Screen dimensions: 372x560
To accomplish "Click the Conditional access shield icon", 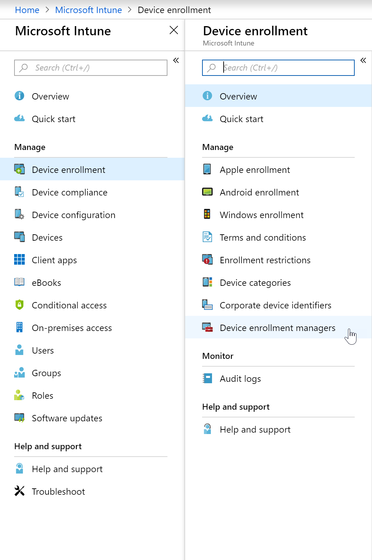I will pyautogui.click(x=19, y=305).
